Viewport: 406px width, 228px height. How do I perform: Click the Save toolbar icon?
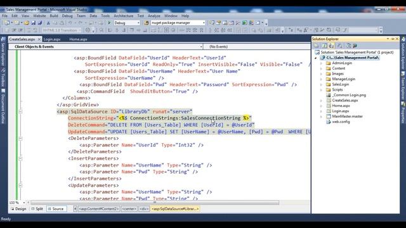(x=34, y=23)
